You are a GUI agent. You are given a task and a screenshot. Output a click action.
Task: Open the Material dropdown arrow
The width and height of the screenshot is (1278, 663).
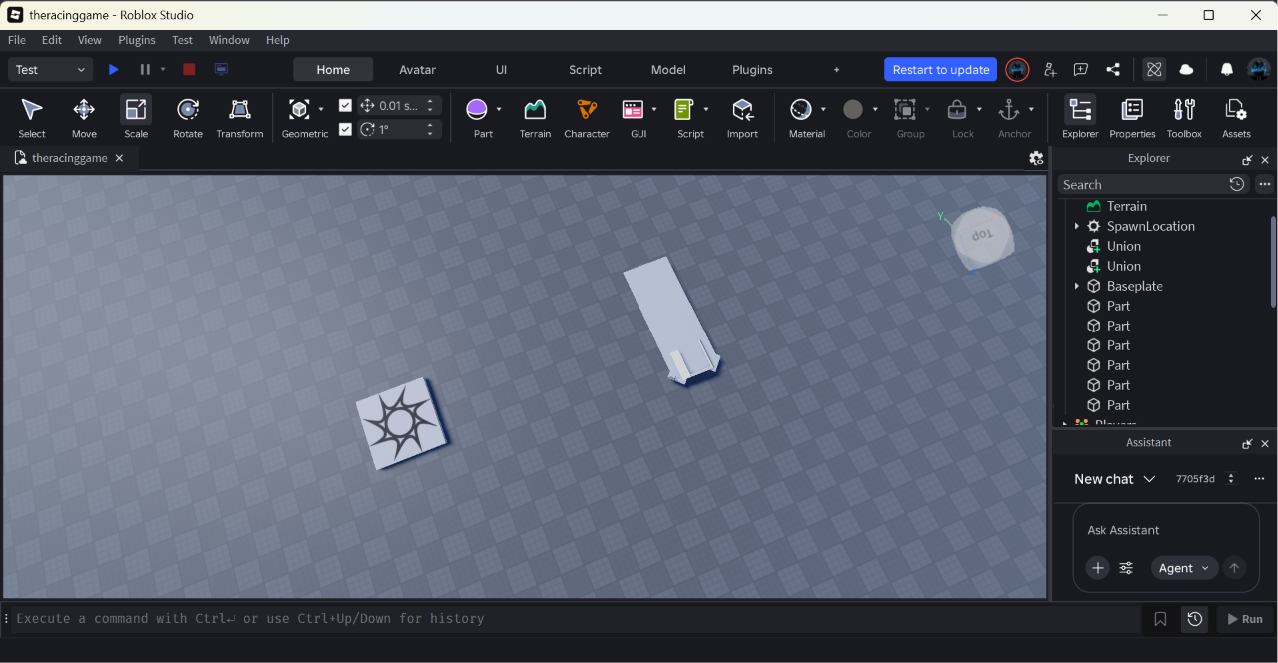pyautogui.click(x=823, y=109)
